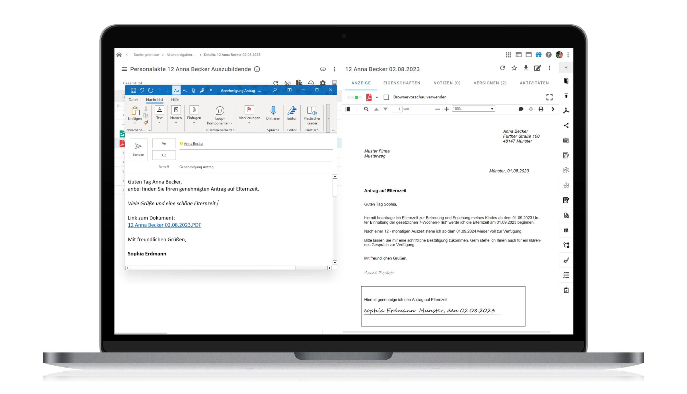This screenshot has width=687, height=394.
Task: Mark the document as favorite with the star
Action: [514, 68]
